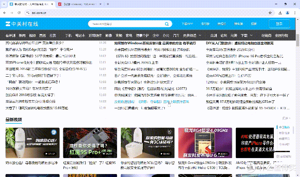Screen dimensions: 300x177
Task: Close the second browser tab
Action: [101, 4]
